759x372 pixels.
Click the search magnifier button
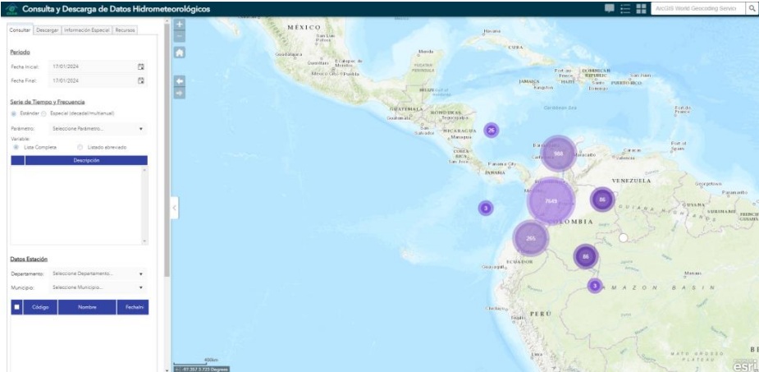752,9
